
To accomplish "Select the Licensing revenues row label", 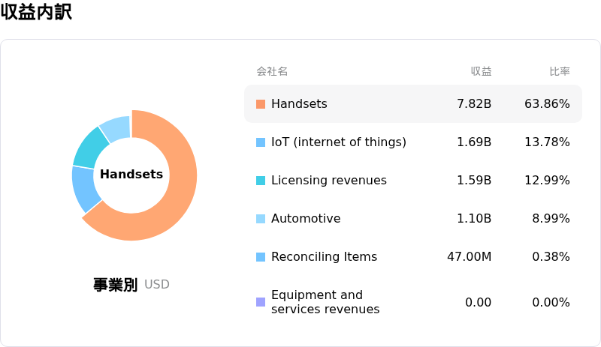I will coord(329,180).
